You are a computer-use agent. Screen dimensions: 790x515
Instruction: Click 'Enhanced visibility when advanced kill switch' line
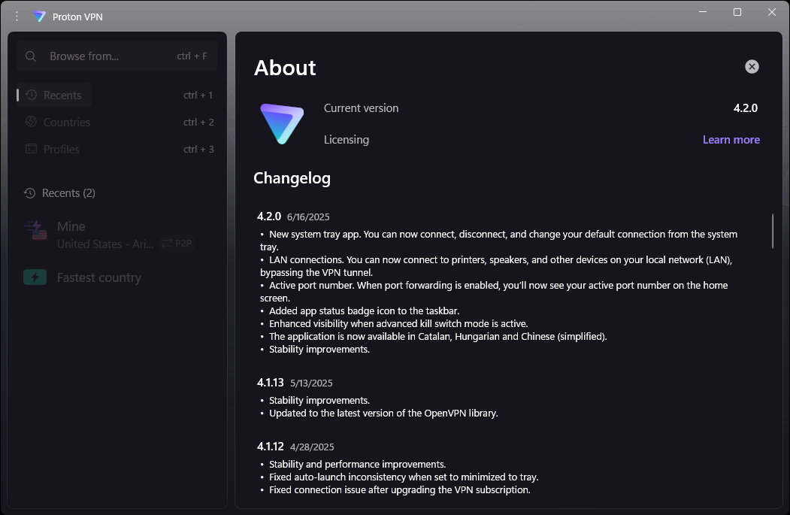click(398, 323)
